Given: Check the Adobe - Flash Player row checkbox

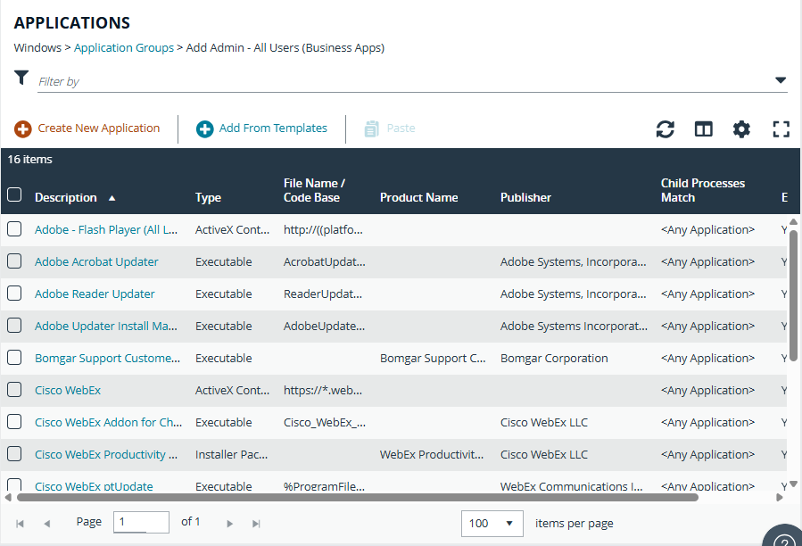Looking at the screenshot, I should pyautogui.click(x=14, y=229).
